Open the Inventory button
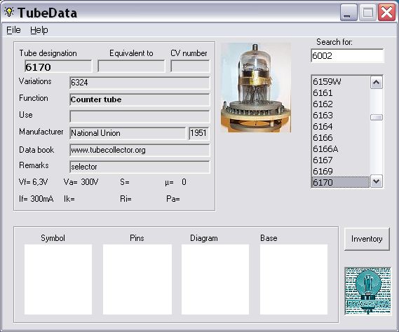 367,239
